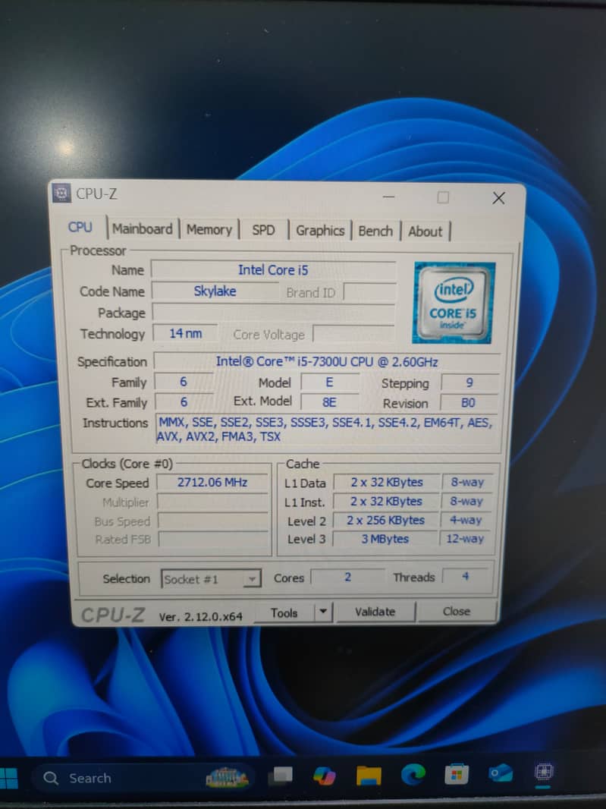This screenshot has height=809, width=606.
Task: Click the Close button in CPU-Z
Action: [457, 612]
